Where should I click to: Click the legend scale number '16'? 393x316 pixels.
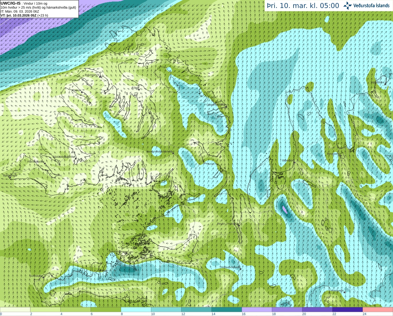(x=243, y=314)
